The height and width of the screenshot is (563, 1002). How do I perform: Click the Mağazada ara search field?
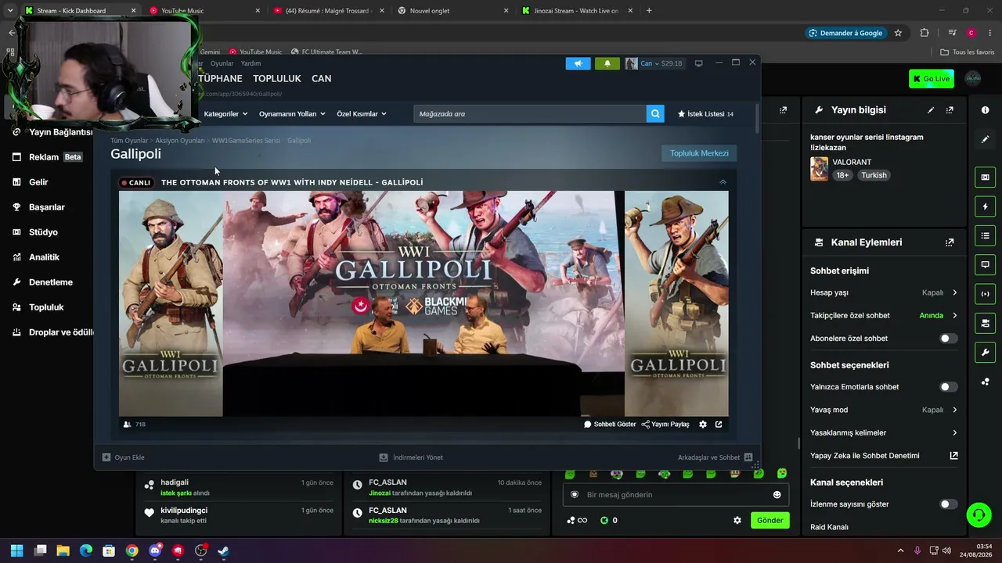[531, 114]
